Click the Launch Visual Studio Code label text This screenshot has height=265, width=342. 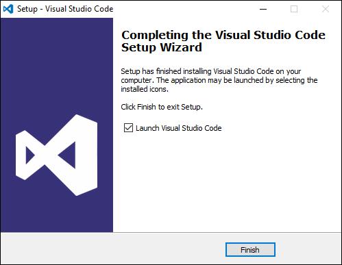tap(178, 128)
